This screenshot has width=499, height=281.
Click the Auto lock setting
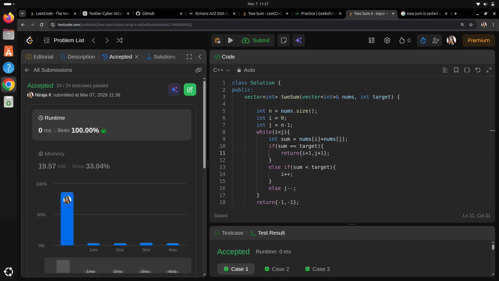(246, 70)
